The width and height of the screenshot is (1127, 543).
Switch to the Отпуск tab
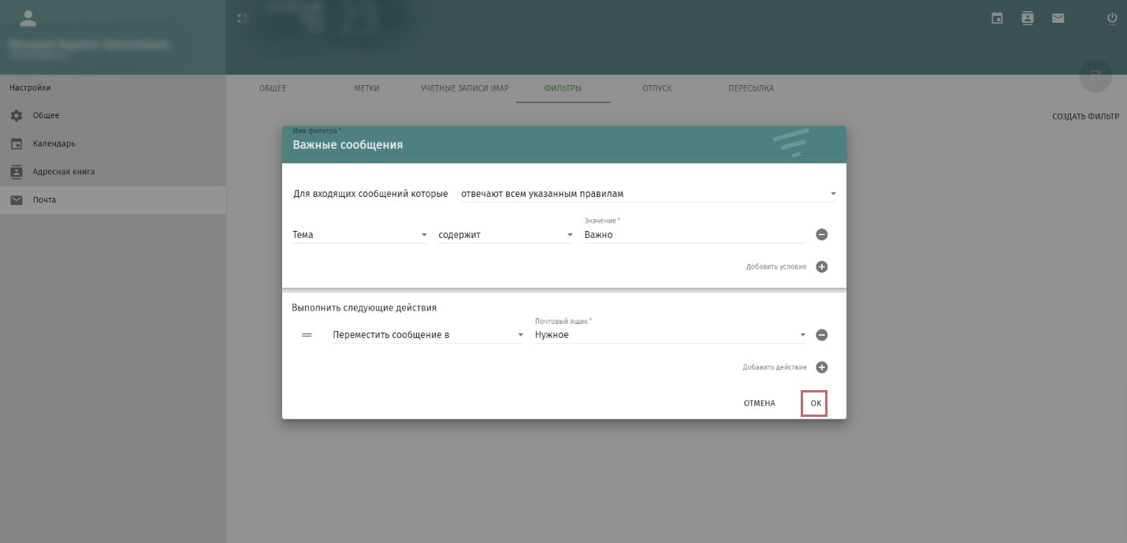tap(656, 88)
